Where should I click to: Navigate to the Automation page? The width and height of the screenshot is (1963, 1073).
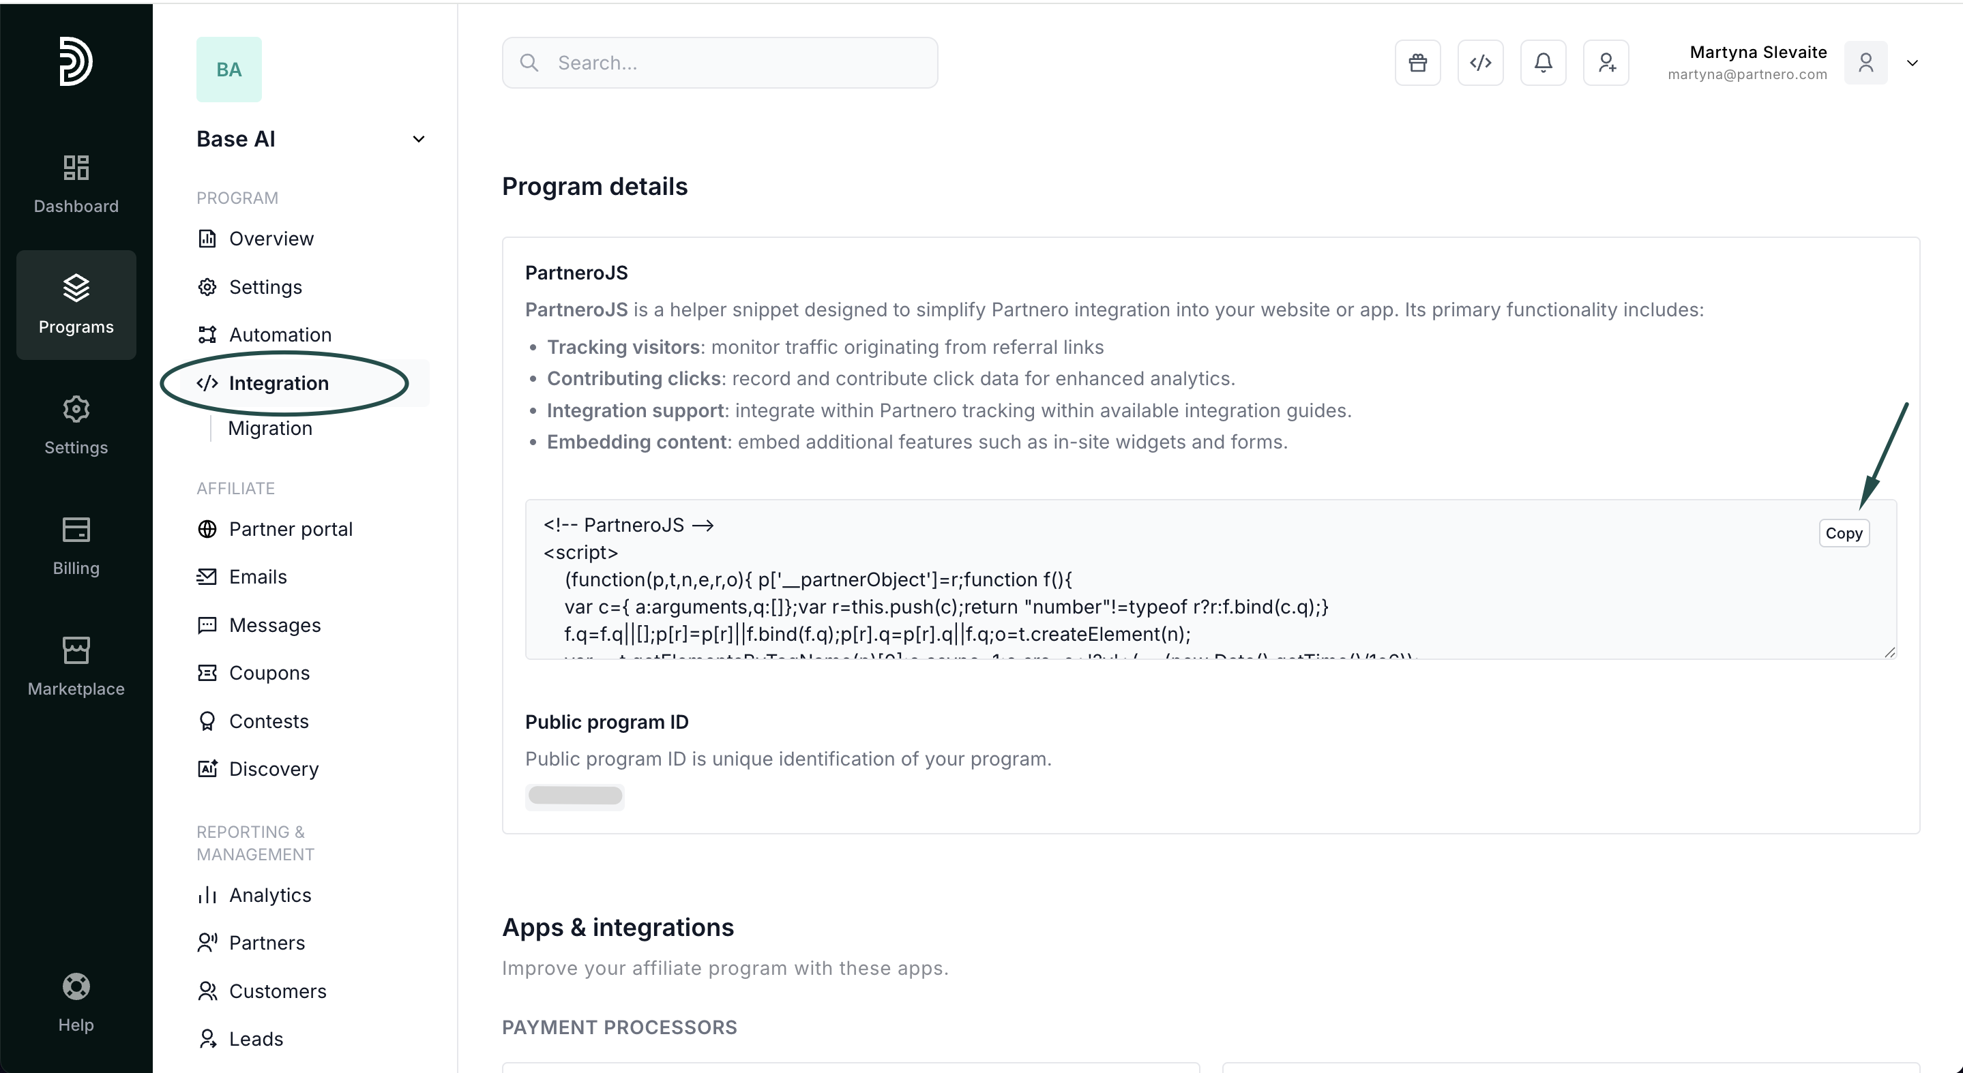pyautogui.click(x=280, y=335)
